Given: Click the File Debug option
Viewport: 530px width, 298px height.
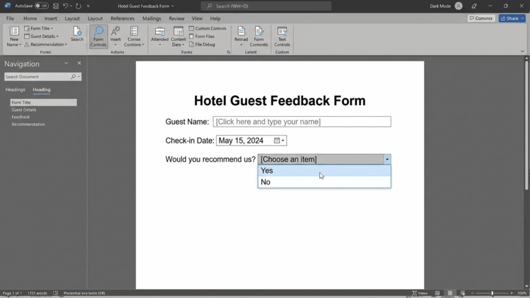Looking at the screenshot, I should (x=204, y=44).
